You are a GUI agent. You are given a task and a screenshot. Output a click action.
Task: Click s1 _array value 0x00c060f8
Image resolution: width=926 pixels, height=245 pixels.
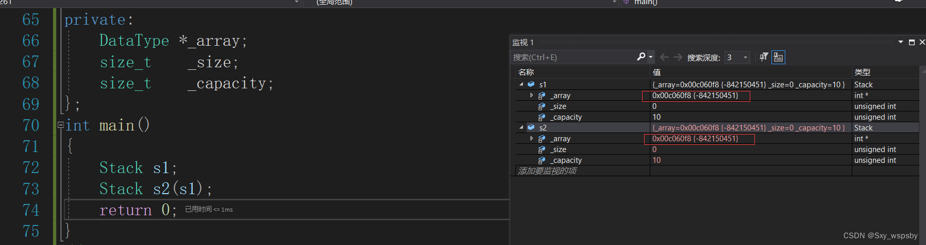695,96
